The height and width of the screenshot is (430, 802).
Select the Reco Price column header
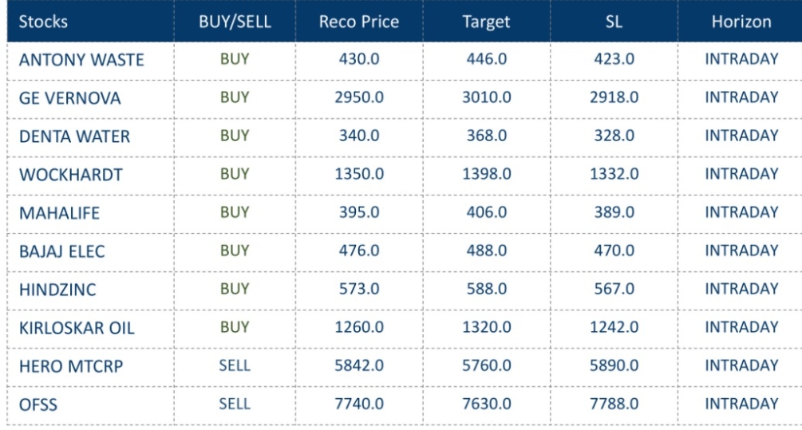pos(358,22)
